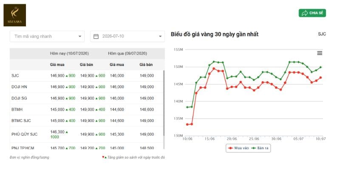
Task: Click the Kim Kara logo
Action: [15, 15]
